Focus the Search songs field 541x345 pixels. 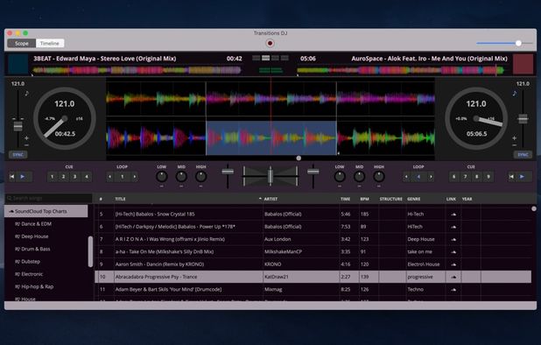click(x=49, y=199)
